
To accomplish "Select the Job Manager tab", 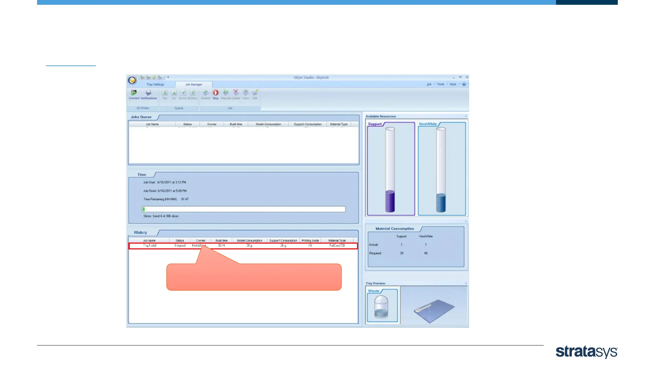I will 194,84.
